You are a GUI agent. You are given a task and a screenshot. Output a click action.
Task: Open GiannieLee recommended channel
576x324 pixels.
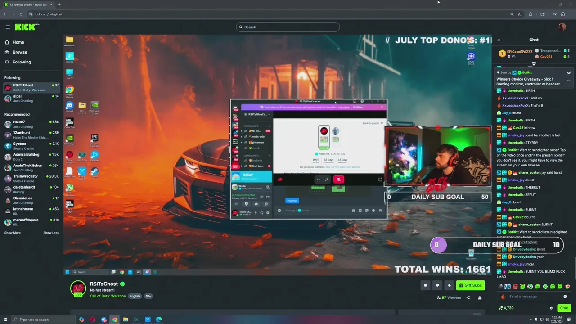coord(31,200)
